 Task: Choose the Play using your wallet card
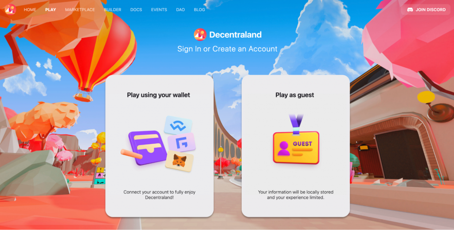160,146
